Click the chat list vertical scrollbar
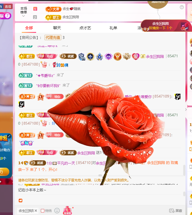 point(184,170)
